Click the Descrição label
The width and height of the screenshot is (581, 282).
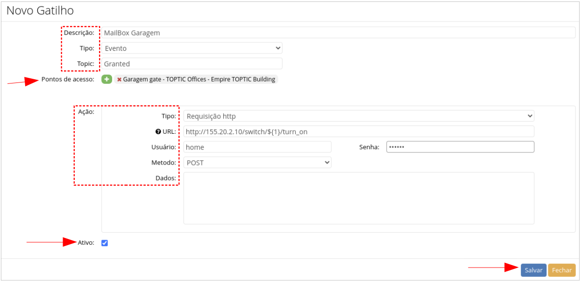pos(79,33)
